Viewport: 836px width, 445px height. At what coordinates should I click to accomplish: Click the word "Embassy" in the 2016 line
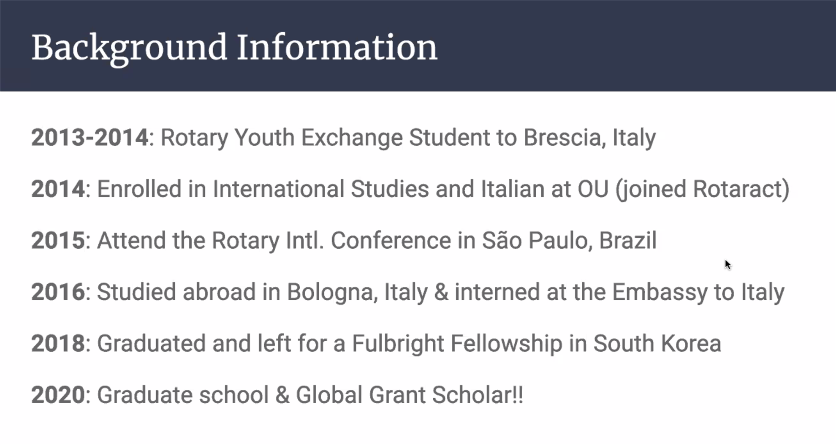pos(660,292)
